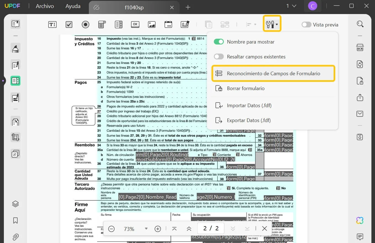Viewport: 375px width, 243px height.
Task: Select the Digital Signature field tool
Action: pos(185,25)
